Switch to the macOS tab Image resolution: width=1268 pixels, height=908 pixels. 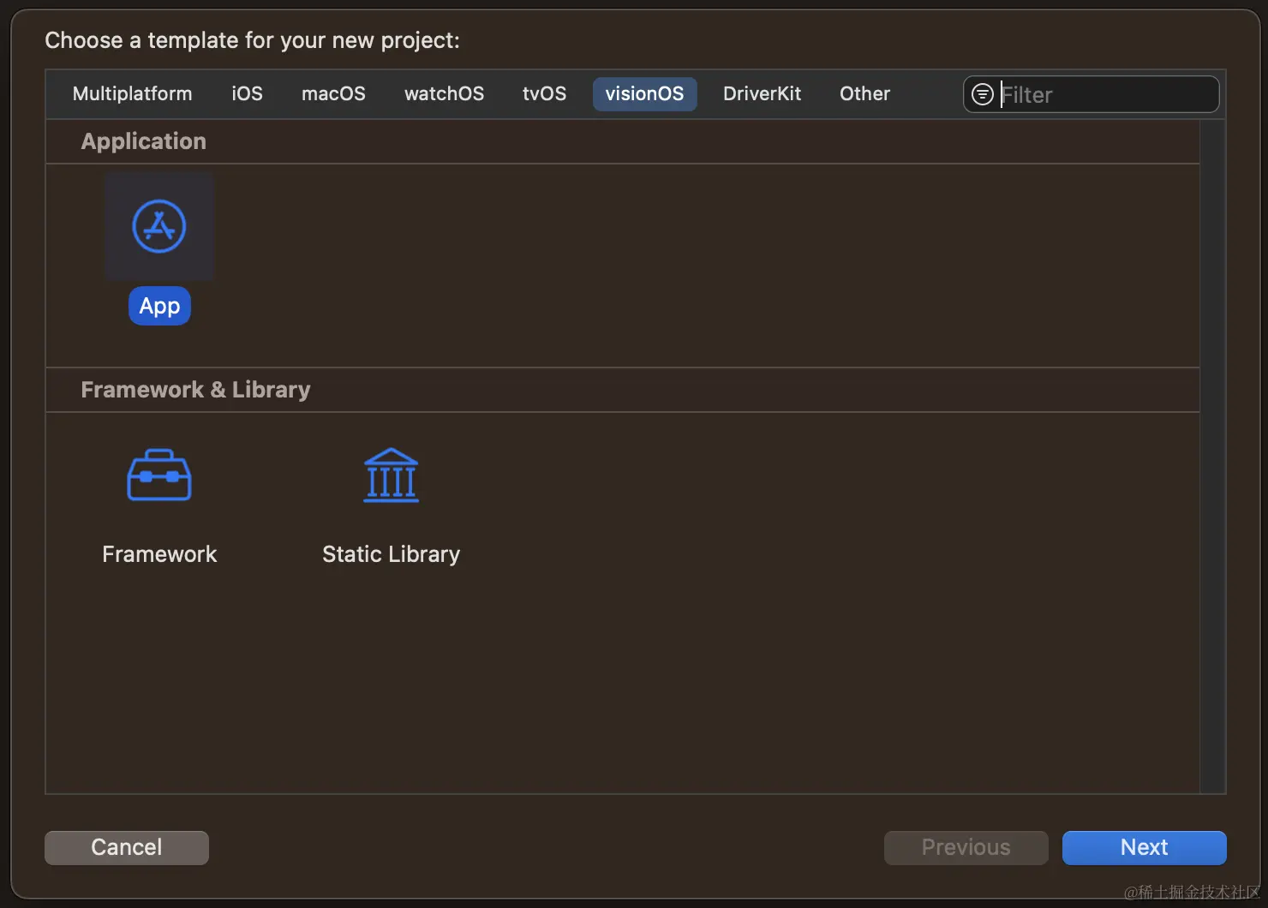(333, 94)
